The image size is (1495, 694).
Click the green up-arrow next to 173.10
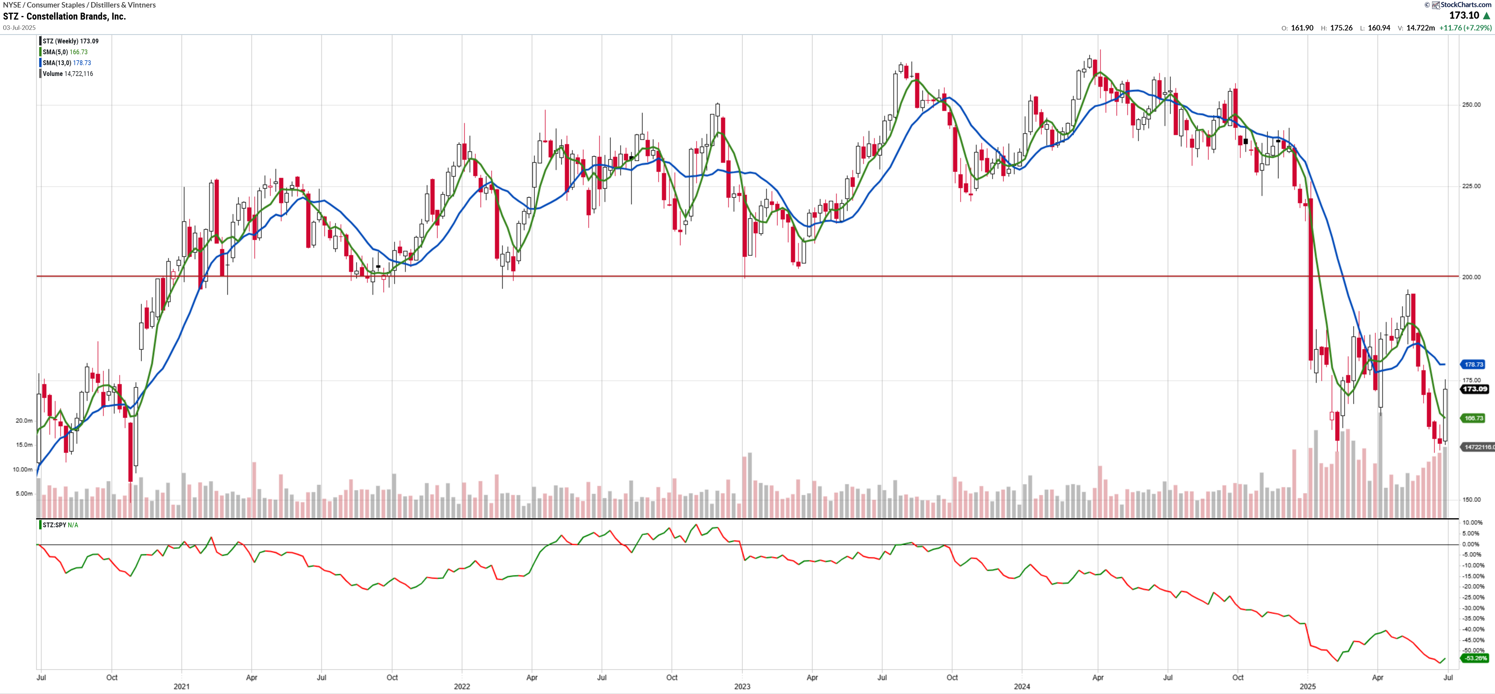1486,16
